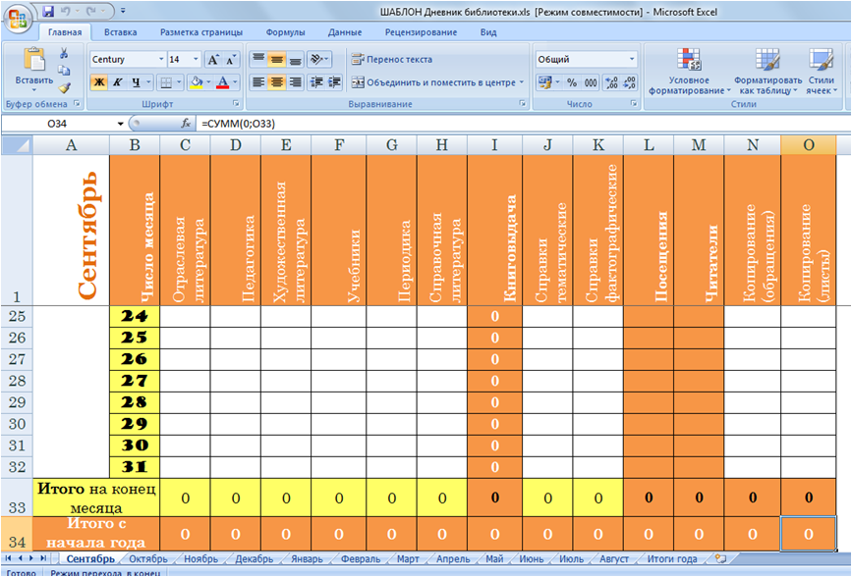Increase decimal places in number group
852x577 pixels.
pyautogui.click(x=611, y=82)
